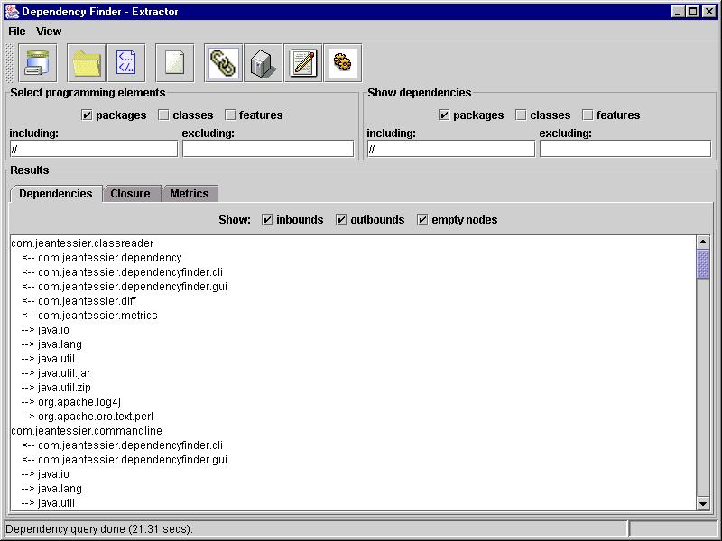Check classes in Select programming elements

pyautogui.click(x=163, y=115)
